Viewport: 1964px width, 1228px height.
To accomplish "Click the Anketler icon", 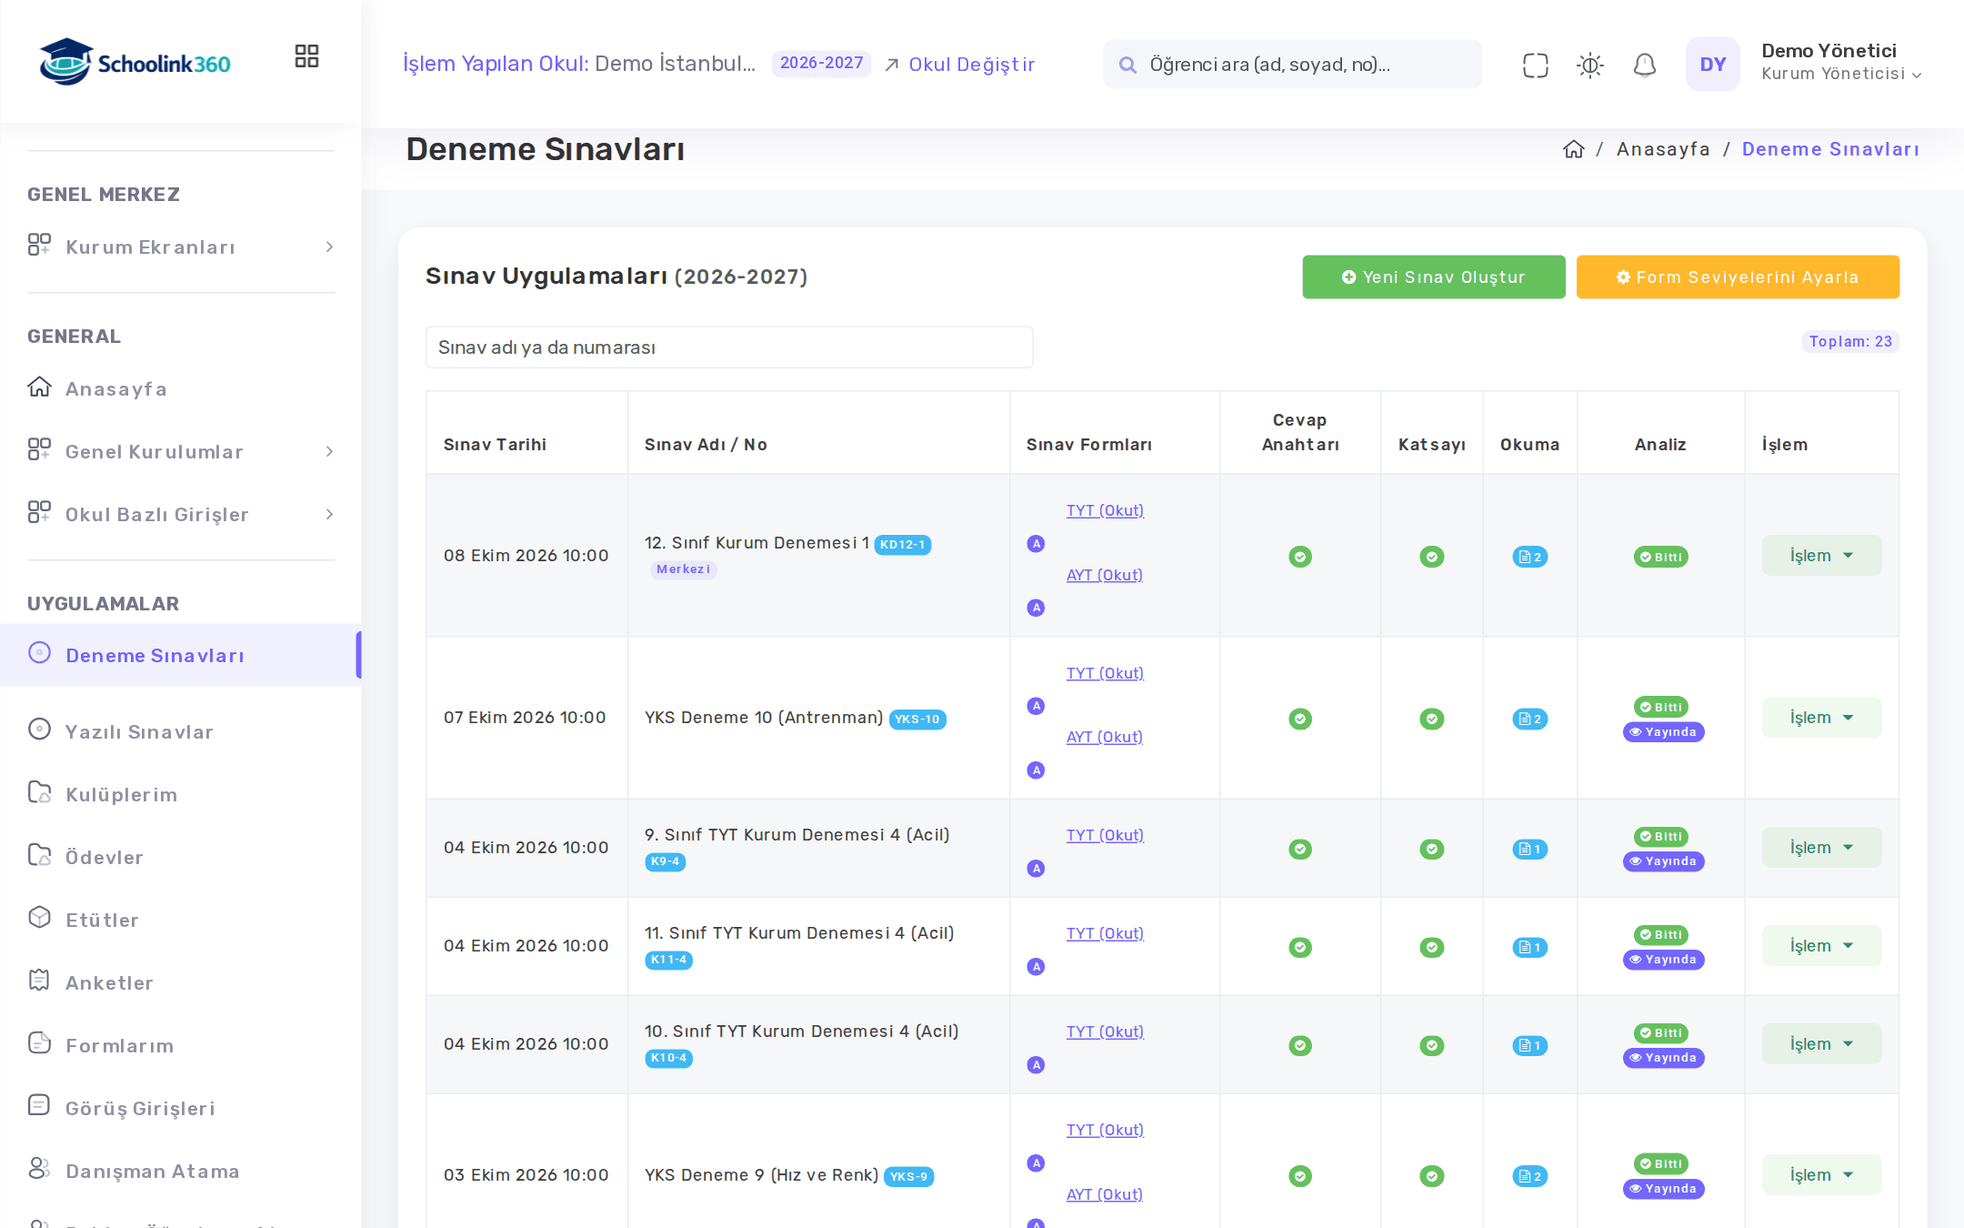I will tap(39, 981).
